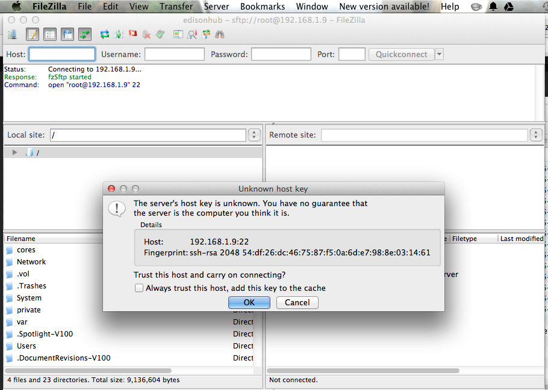Image resolution: width=548 pixels, height=390 pixels.
Task: Focus the Port input field
Action: pos(352,55)
